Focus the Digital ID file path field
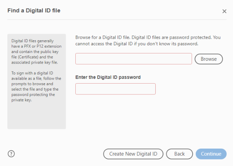This screenshot has height=166, width=233. pos(134,59)
